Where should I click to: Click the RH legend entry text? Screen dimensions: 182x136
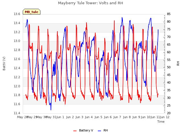pos(106,130)
